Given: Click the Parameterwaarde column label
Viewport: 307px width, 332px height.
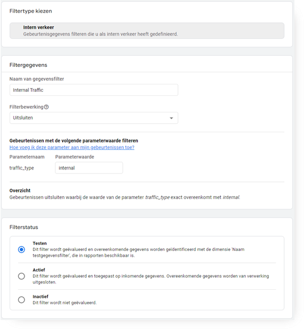Looking at the screenshot, I should point(75,157).
